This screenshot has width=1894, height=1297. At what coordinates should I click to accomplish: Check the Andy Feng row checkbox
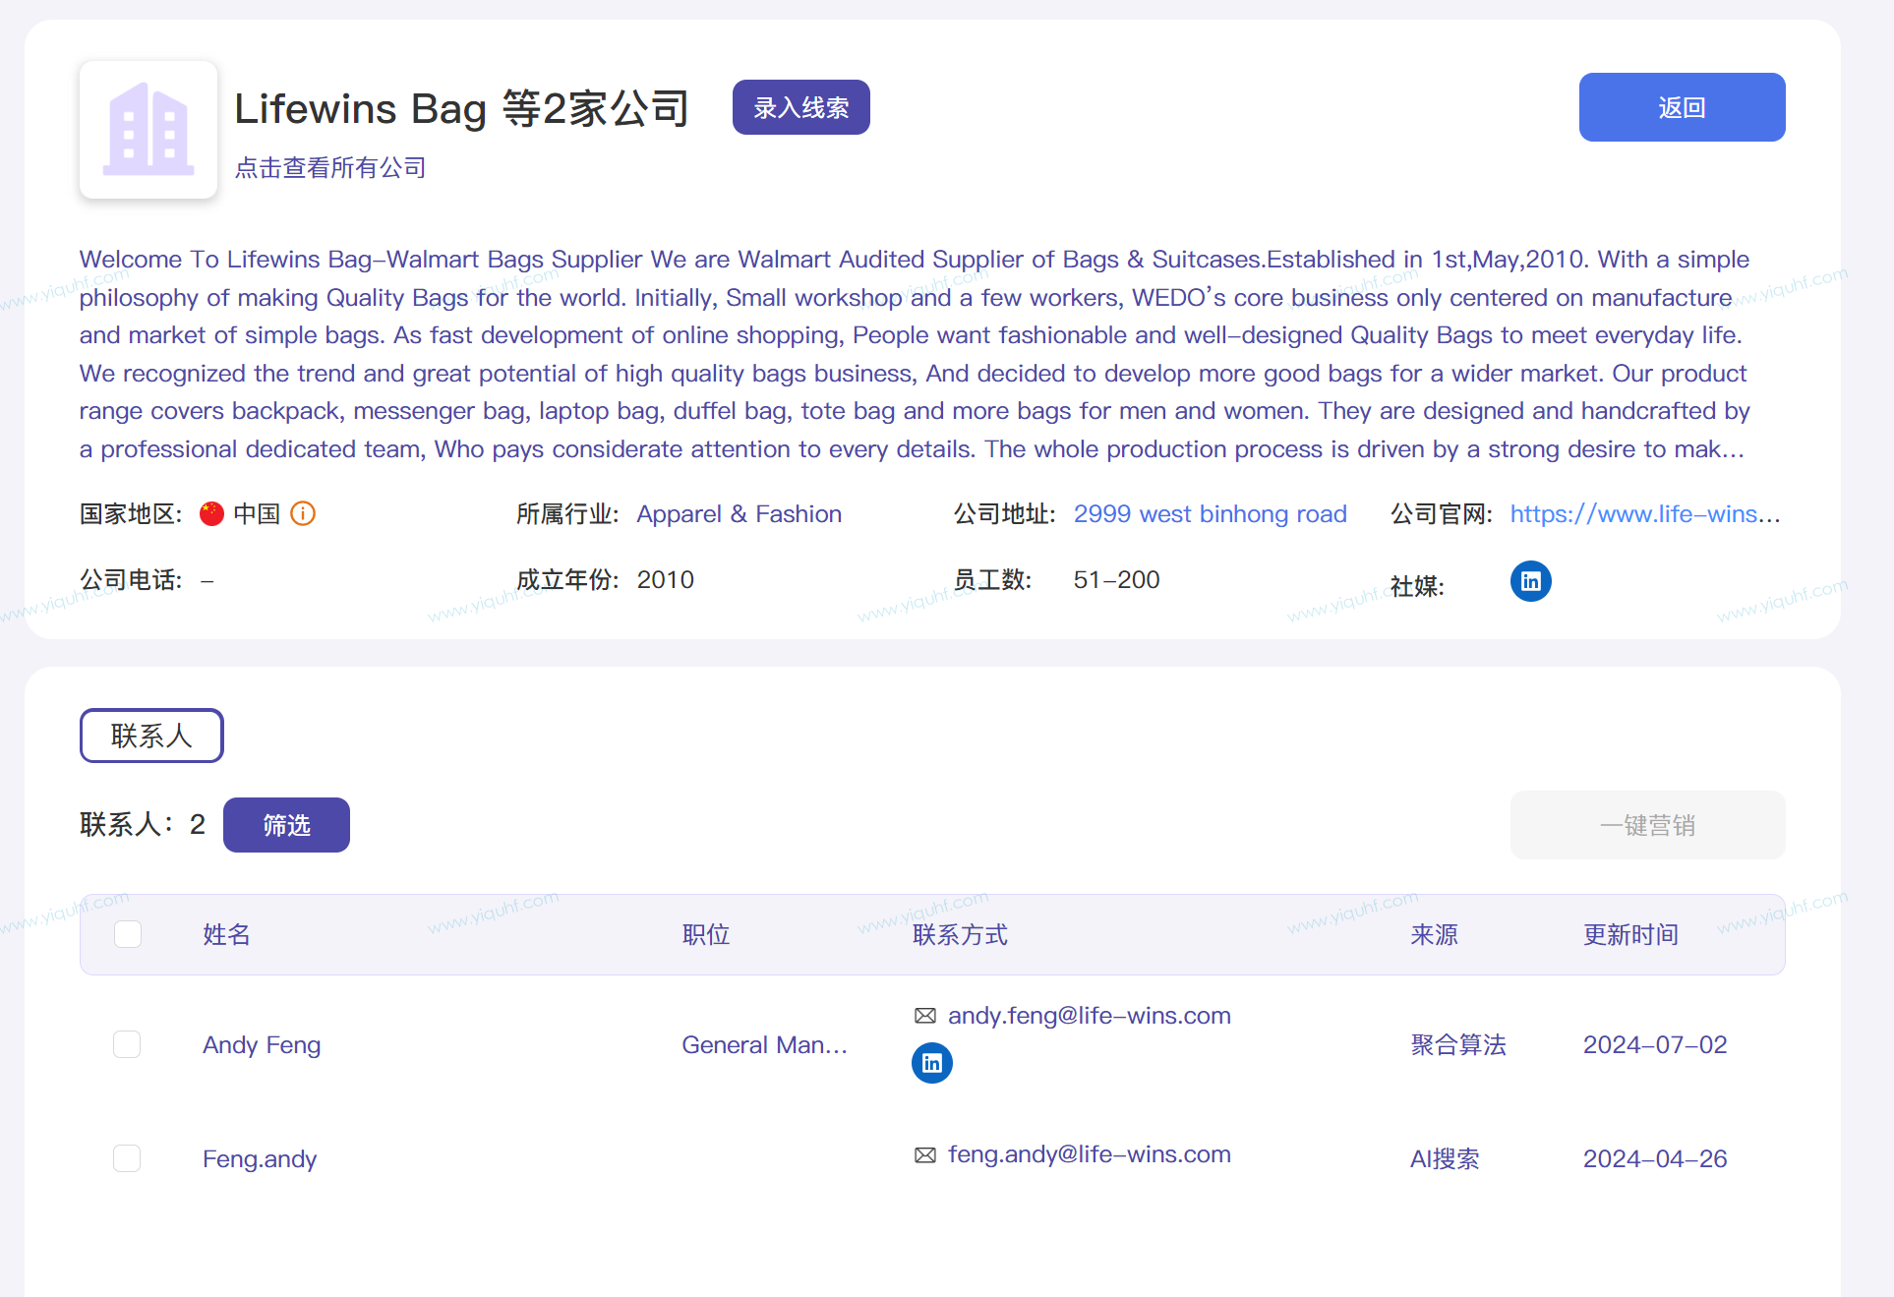[127, 1044]
